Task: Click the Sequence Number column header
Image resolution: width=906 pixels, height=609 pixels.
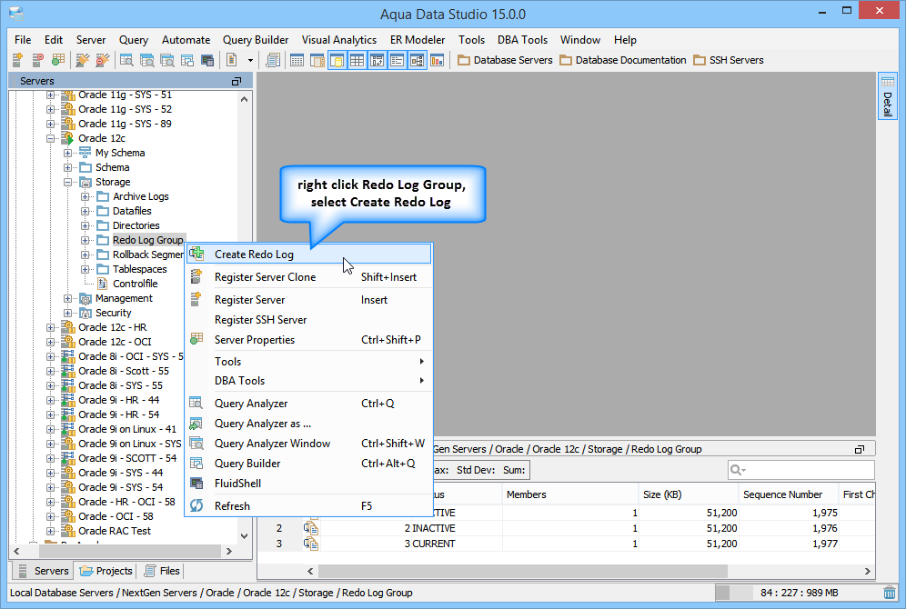Action: point(788,494)
